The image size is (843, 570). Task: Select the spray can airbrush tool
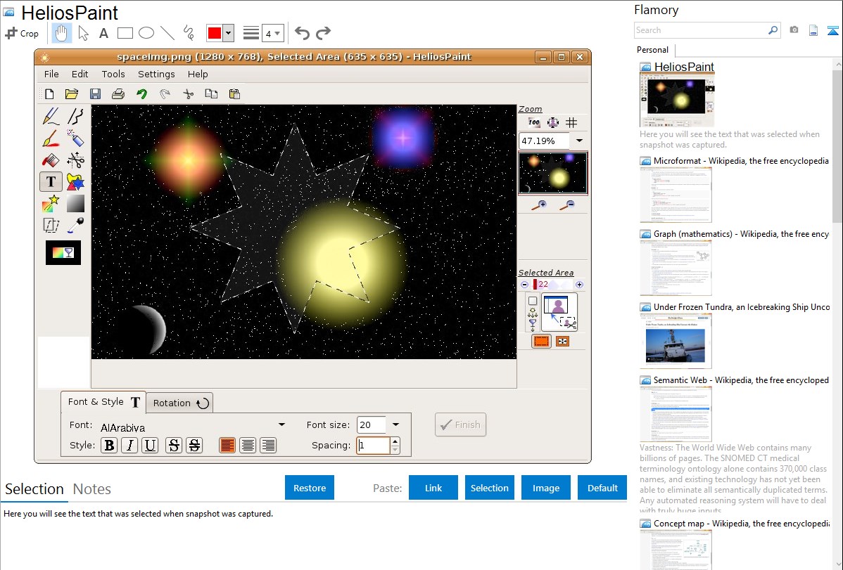[x=75, y=138]
